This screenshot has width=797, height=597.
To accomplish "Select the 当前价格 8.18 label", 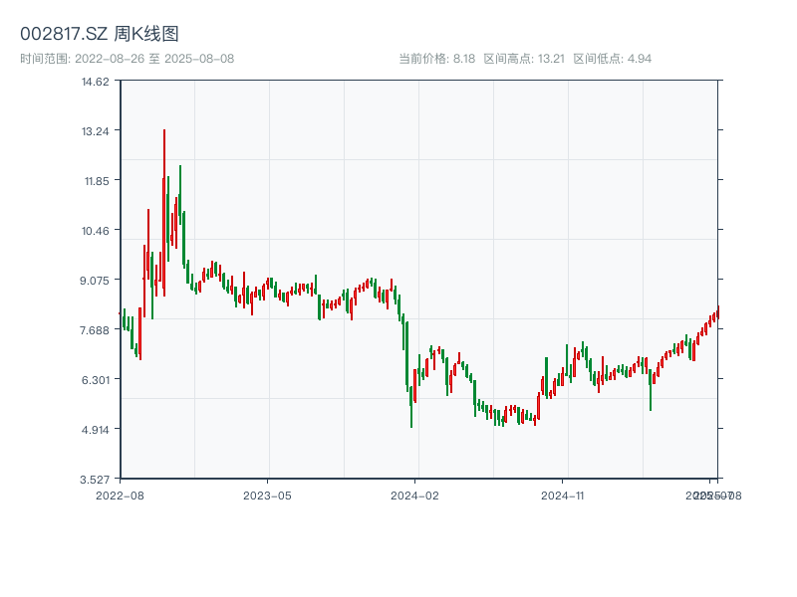I will click(436, 59).
